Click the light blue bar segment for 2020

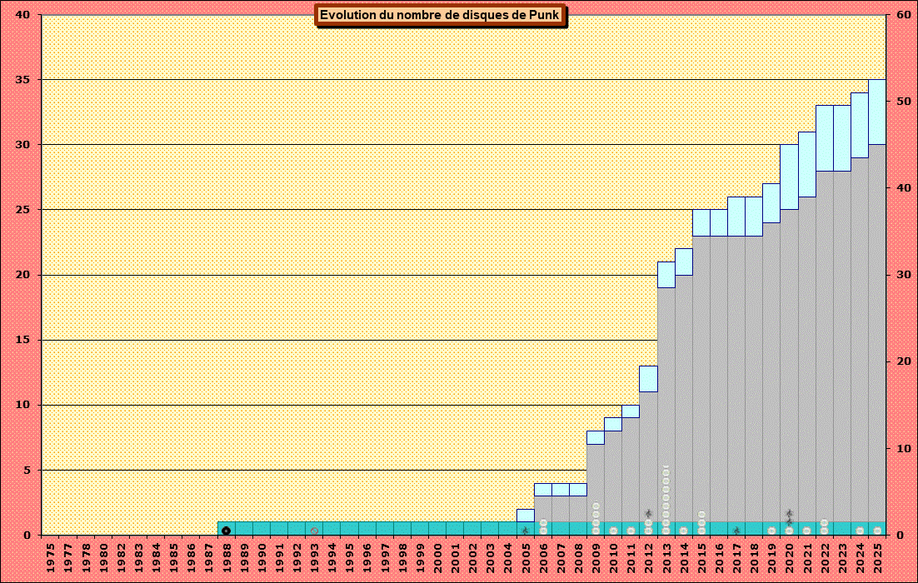point(789,177)
